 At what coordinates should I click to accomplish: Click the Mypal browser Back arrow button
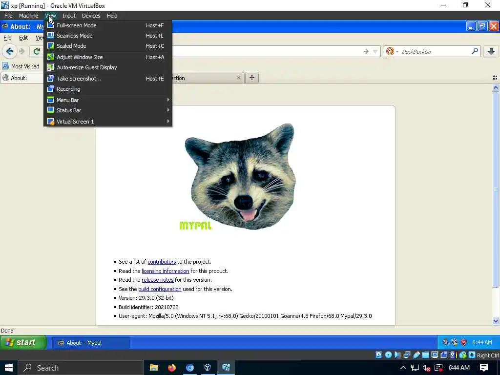(10, 51)
